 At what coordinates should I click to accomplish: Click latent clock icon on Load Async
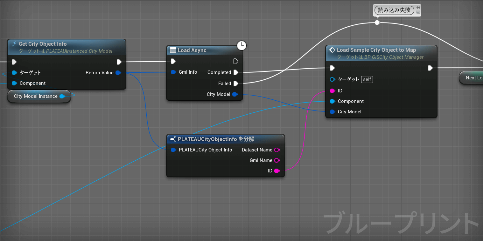coord(242,45)
